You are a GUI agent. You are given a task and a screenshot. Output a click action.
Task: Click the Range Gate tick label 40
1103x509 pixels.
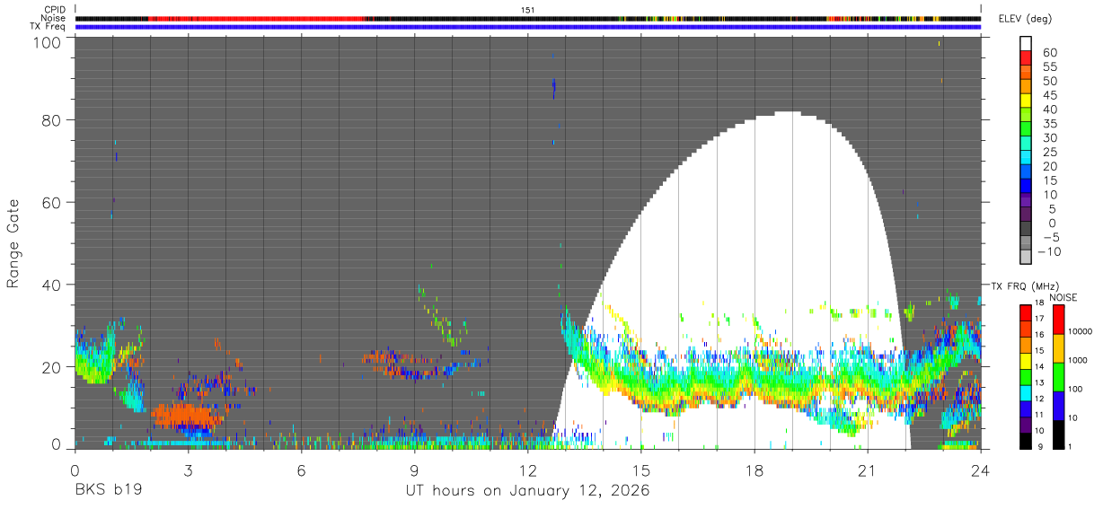[x=51, y=285]
